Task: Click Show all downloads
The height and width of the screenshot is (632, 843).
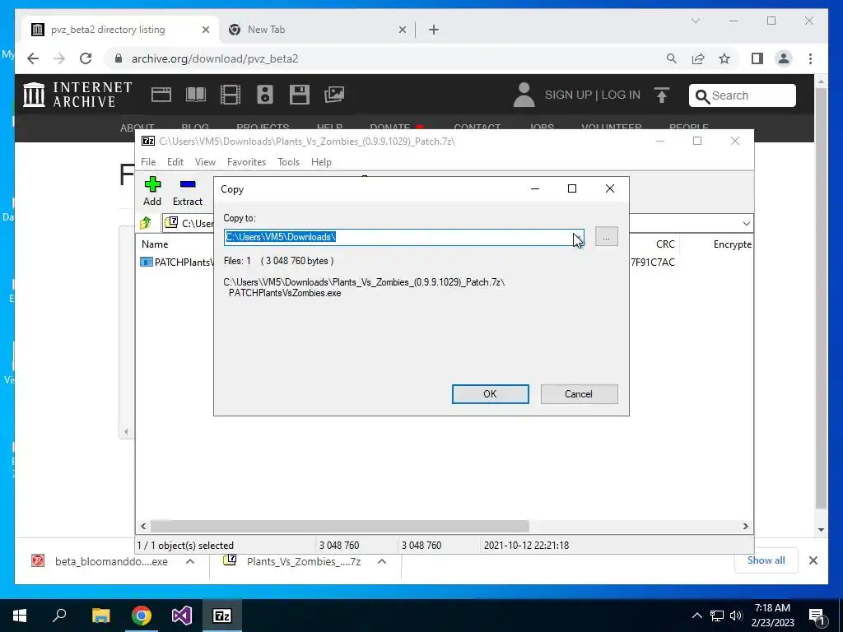Action: point(766,560)
